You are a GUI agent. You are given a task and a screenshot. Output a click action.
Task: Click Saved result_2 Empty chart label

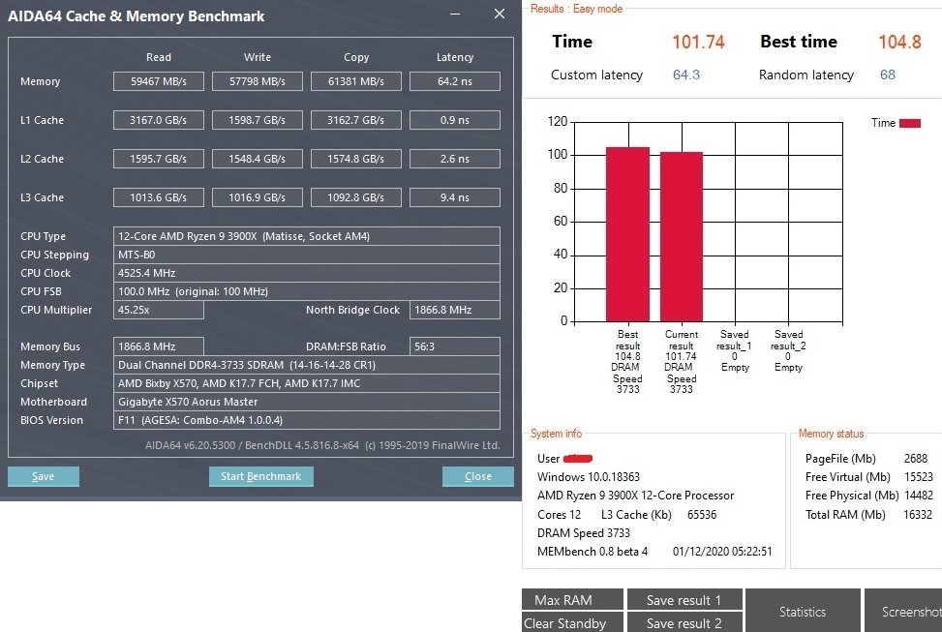[x=788, y=350]
